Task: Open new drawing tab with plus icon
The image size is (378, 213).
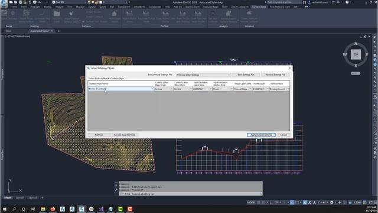Action: coord(58,31)
